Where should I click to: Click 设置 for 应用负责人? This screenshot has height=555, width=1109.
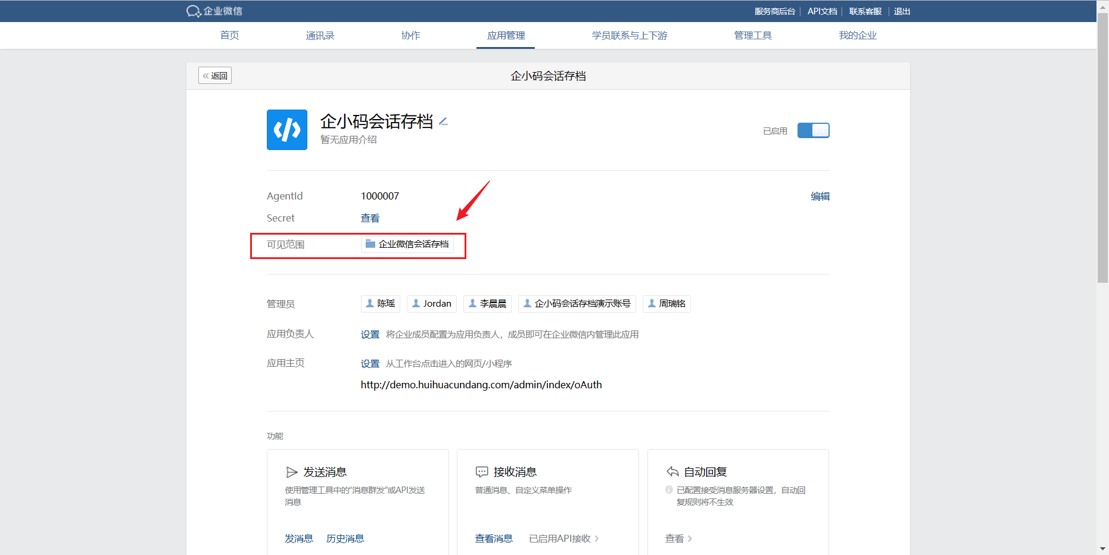(x=370, y=334)
